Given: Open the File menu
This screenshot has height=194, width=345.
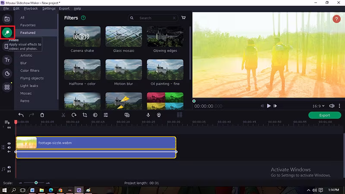Looking at the screenshot, I should [6, 8].
